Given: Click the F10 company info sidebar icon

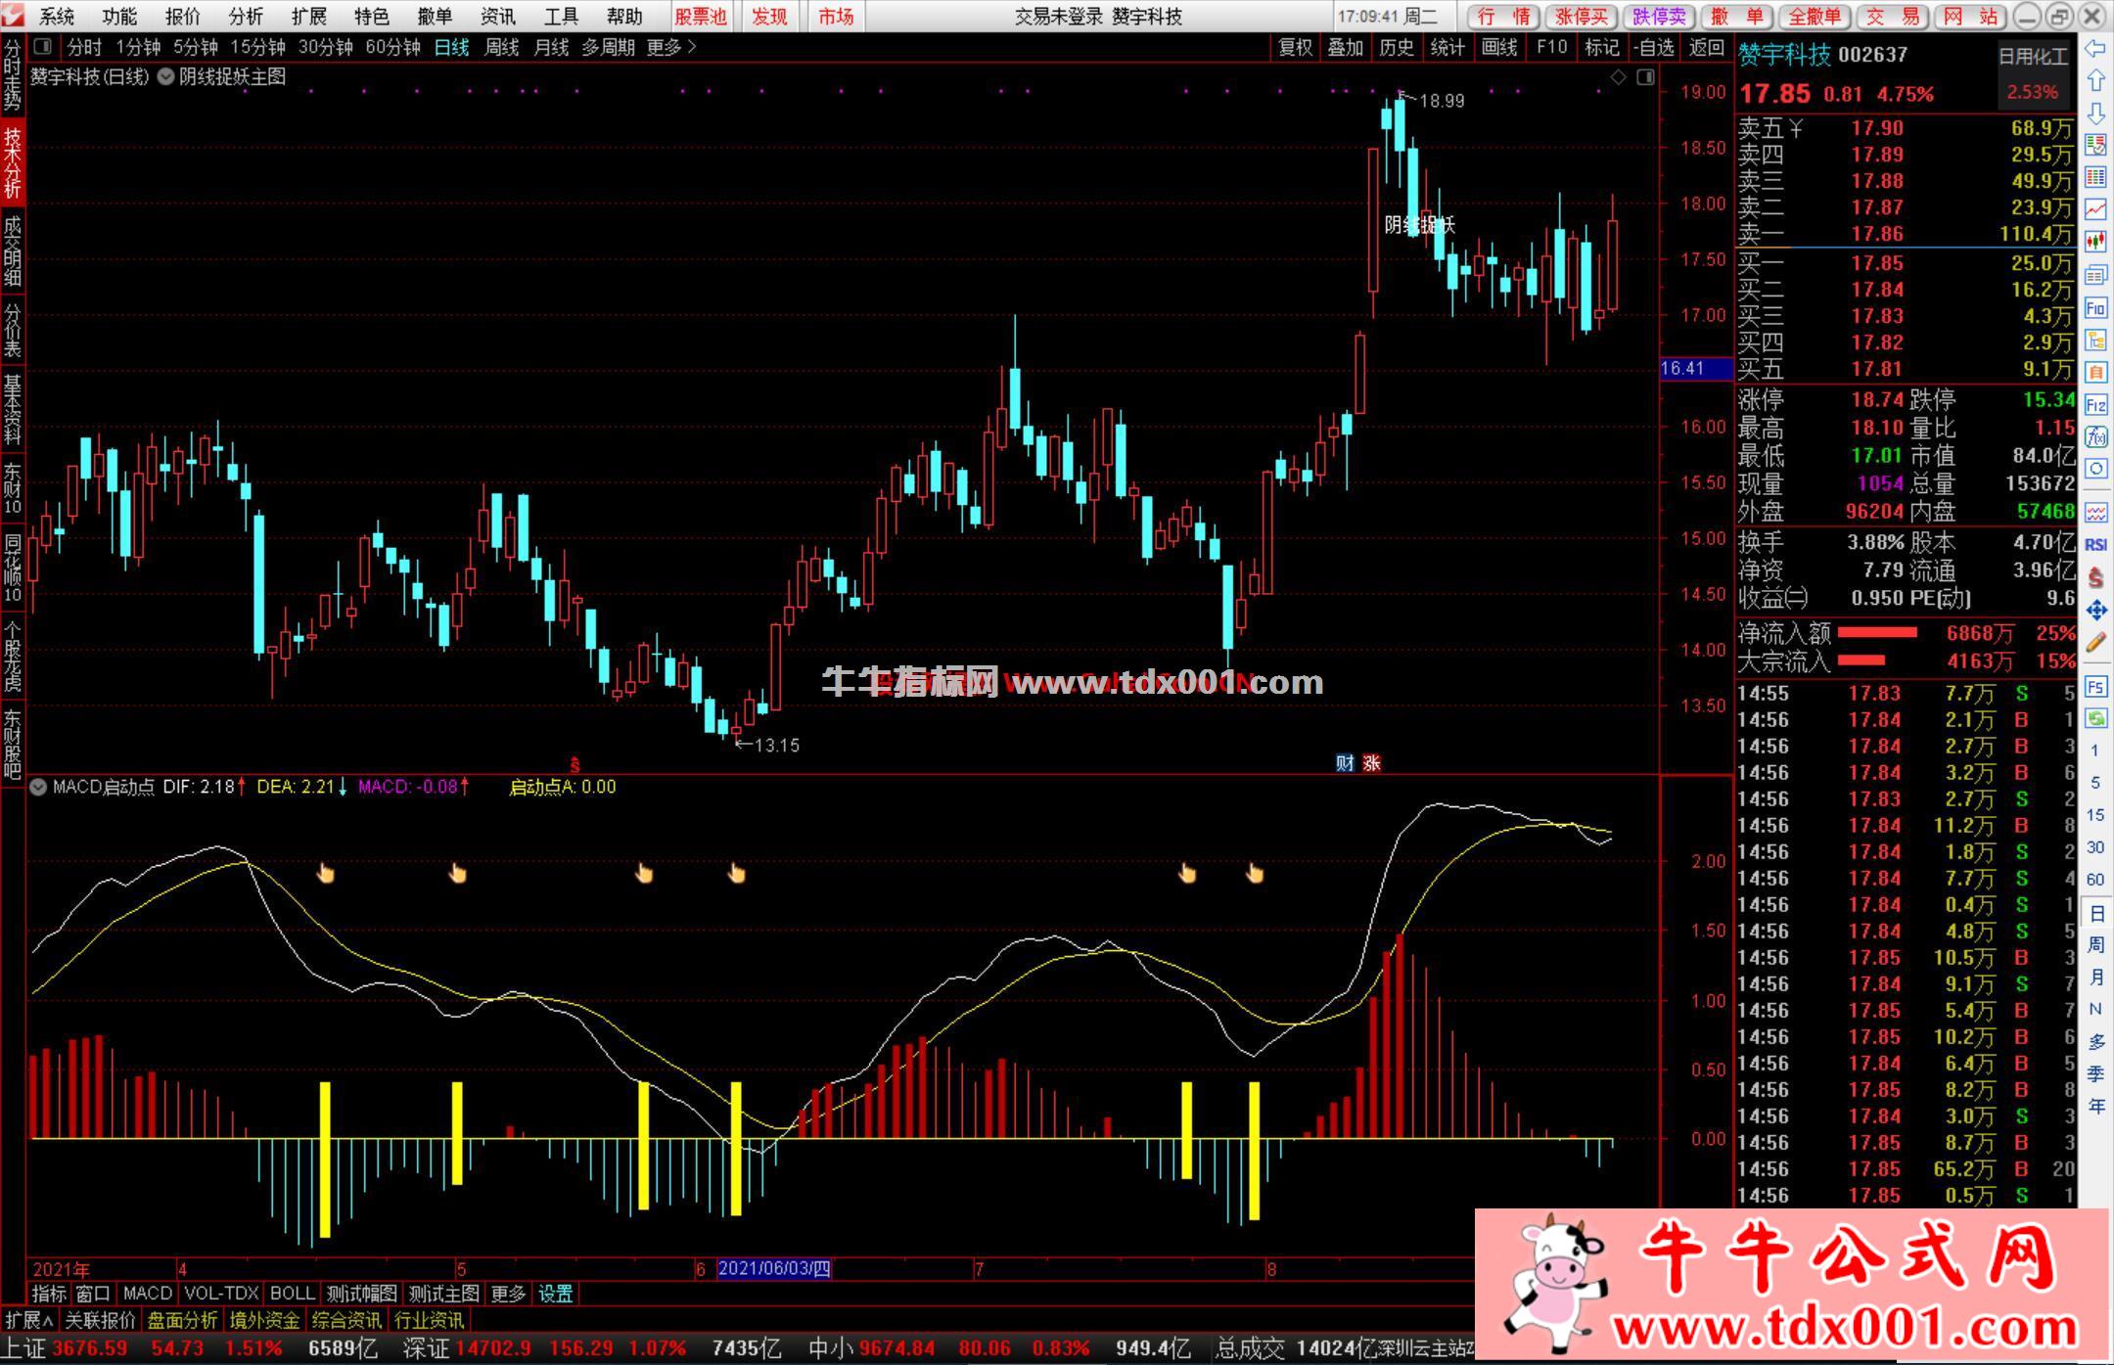Looking at the screenshot, I should tap(2095, 308).
